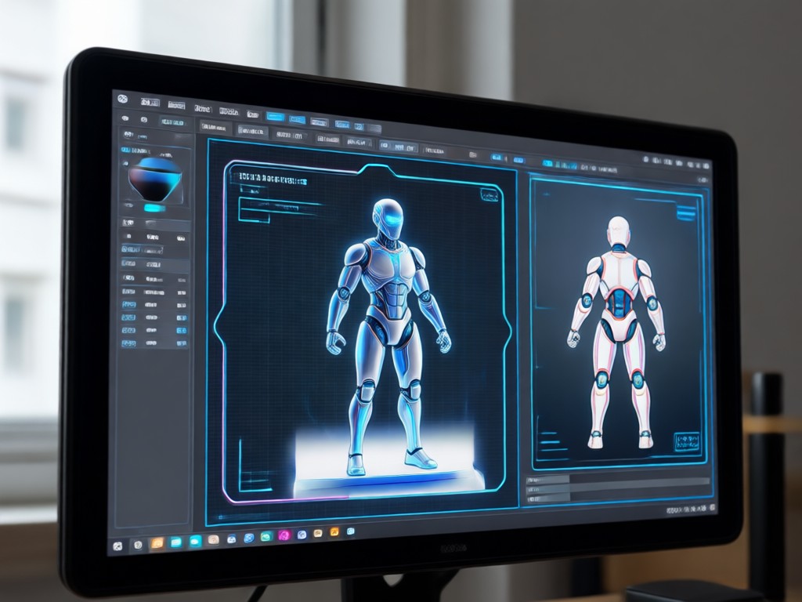Open the small orange icon near the dock's right end
The width and height of the screenshot is (802, 602).
pyautogui.click(x=334, y=532)
